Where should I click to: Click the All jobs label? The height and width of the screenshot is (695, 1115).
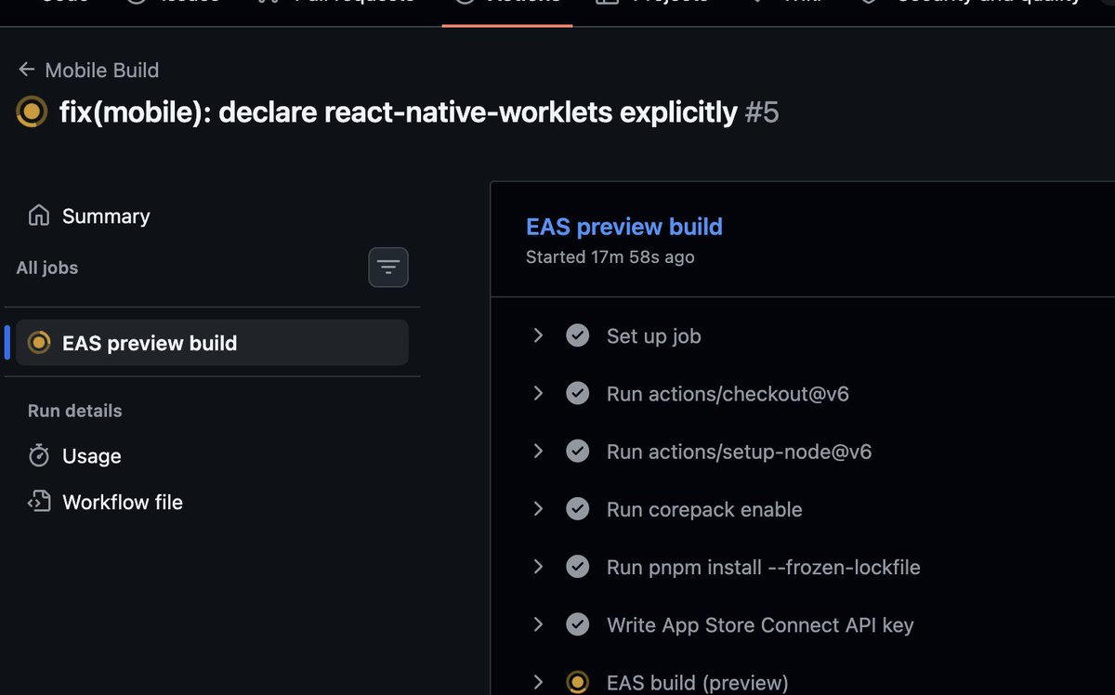[47, 268]
